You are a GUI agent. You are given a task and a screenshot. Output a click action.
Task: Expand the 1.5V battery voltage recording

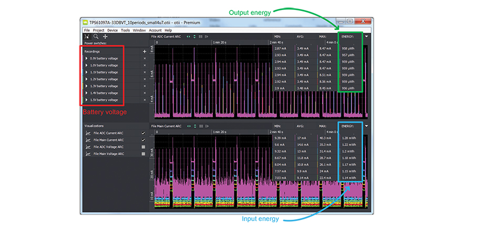pos(86,100)
